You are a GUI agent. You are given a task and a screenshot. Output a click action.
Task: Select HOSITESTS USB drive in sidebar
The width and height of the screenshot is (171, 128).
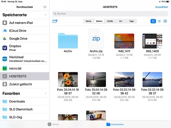coord(25,76)
